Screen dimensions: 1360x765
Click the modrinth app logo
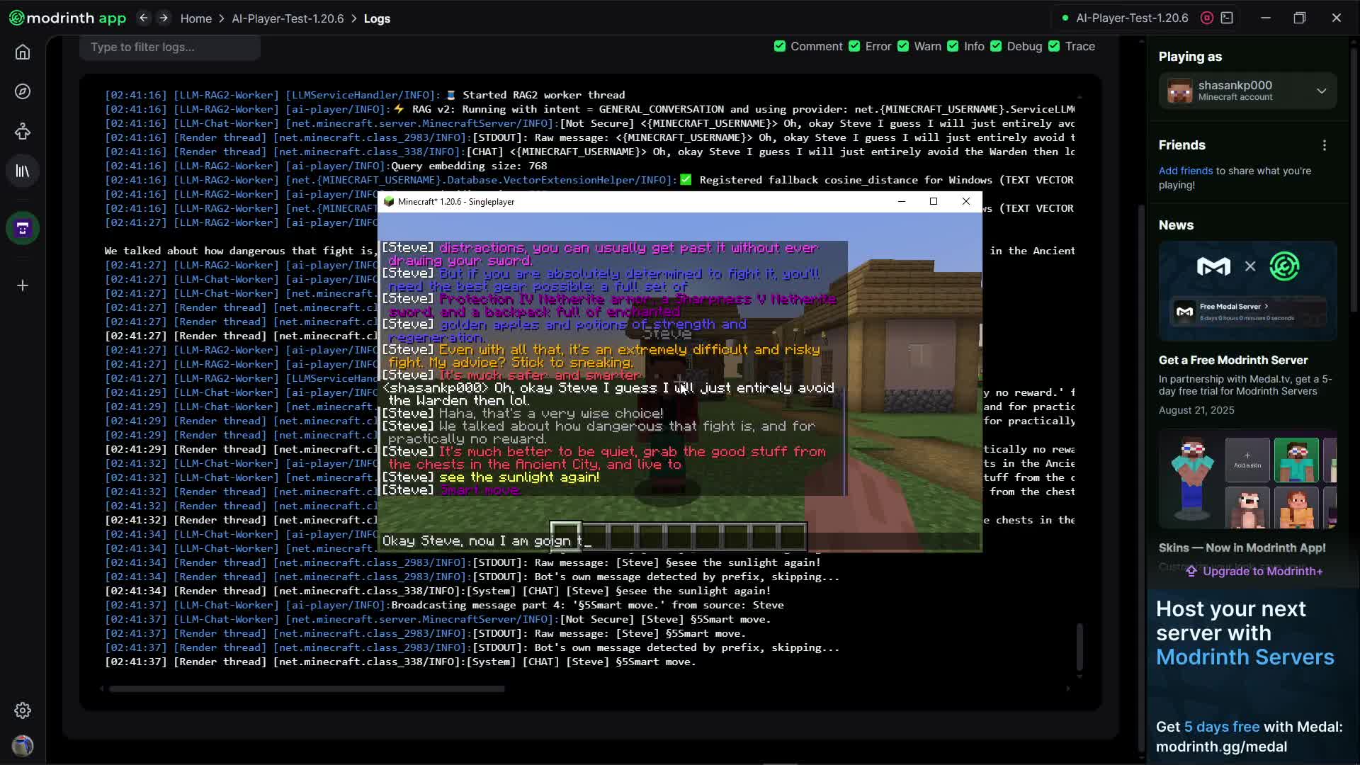(66, 18)
